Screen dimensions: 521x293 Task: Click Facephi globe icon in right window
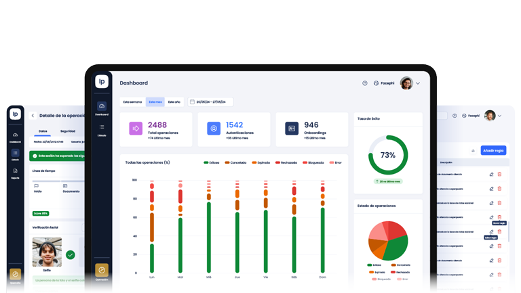click(464, 116)
